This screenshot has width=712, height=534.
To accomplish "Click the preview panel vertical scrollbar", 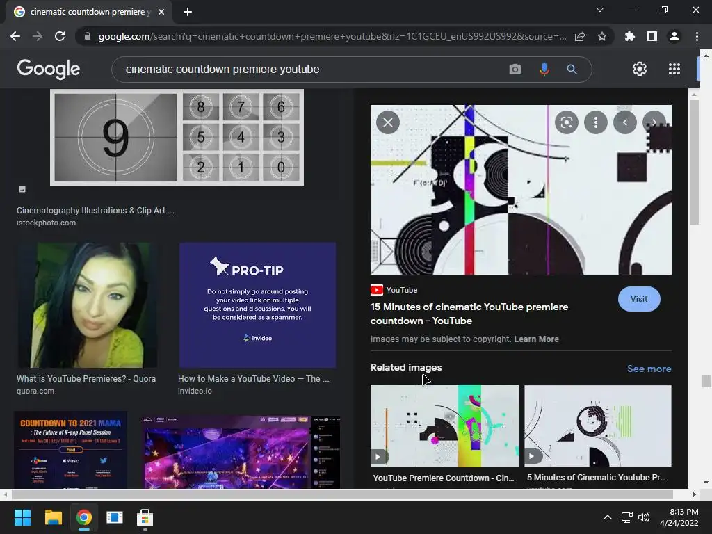I will point(694,161).
